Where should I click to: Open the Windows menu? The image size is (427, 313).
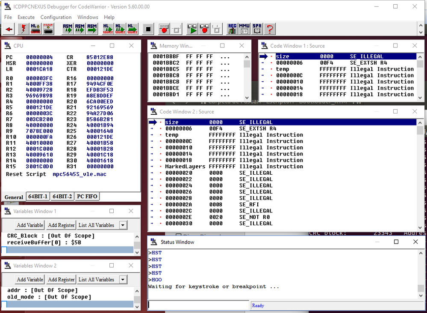click(x=88, y=17)
